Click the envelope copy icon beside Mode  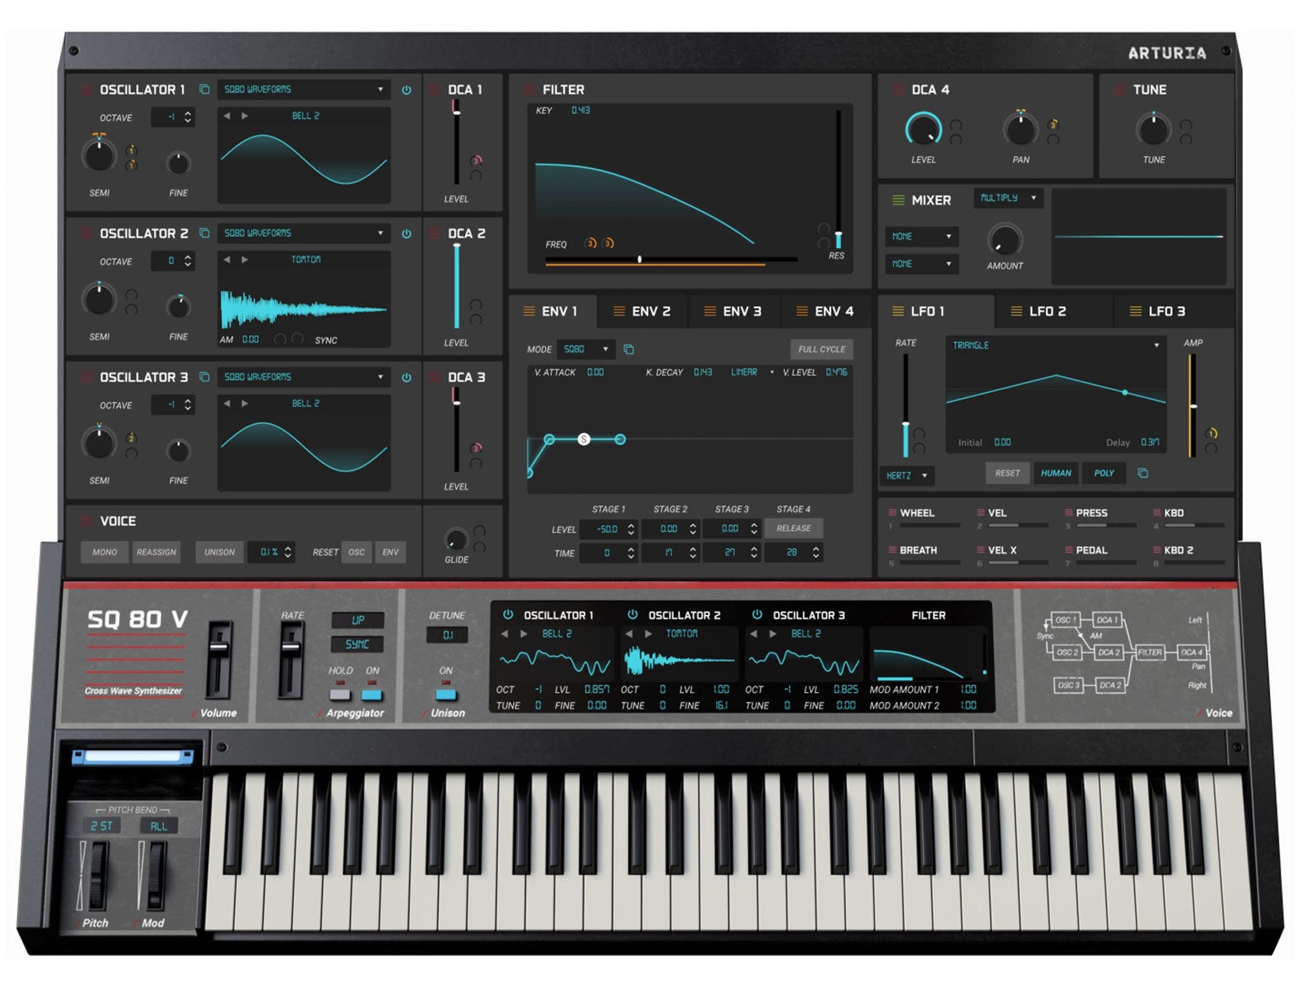629,349
